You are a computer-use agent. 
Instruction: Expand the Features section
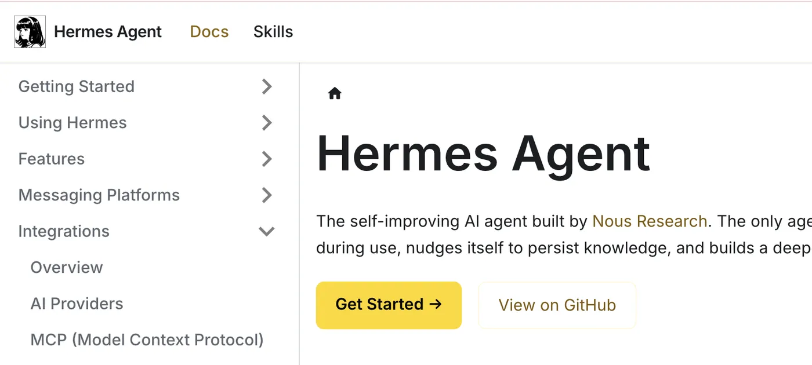click(51, 159)
